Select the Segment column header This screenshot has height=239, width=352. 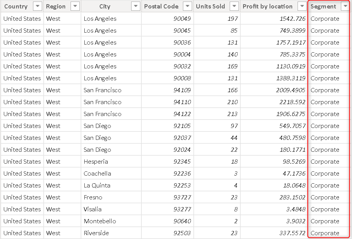[x=323, y=6]
